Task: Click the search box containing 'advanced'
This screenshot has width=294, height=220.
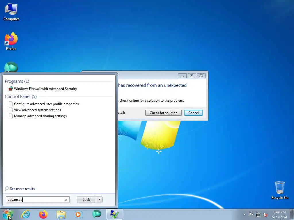Action: [38, 200]
